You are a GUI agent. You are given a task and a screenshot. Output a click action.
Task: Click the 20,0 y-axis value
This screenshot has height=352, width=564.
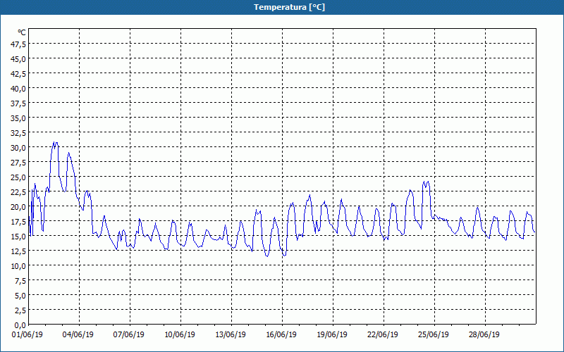click(18, 206)
